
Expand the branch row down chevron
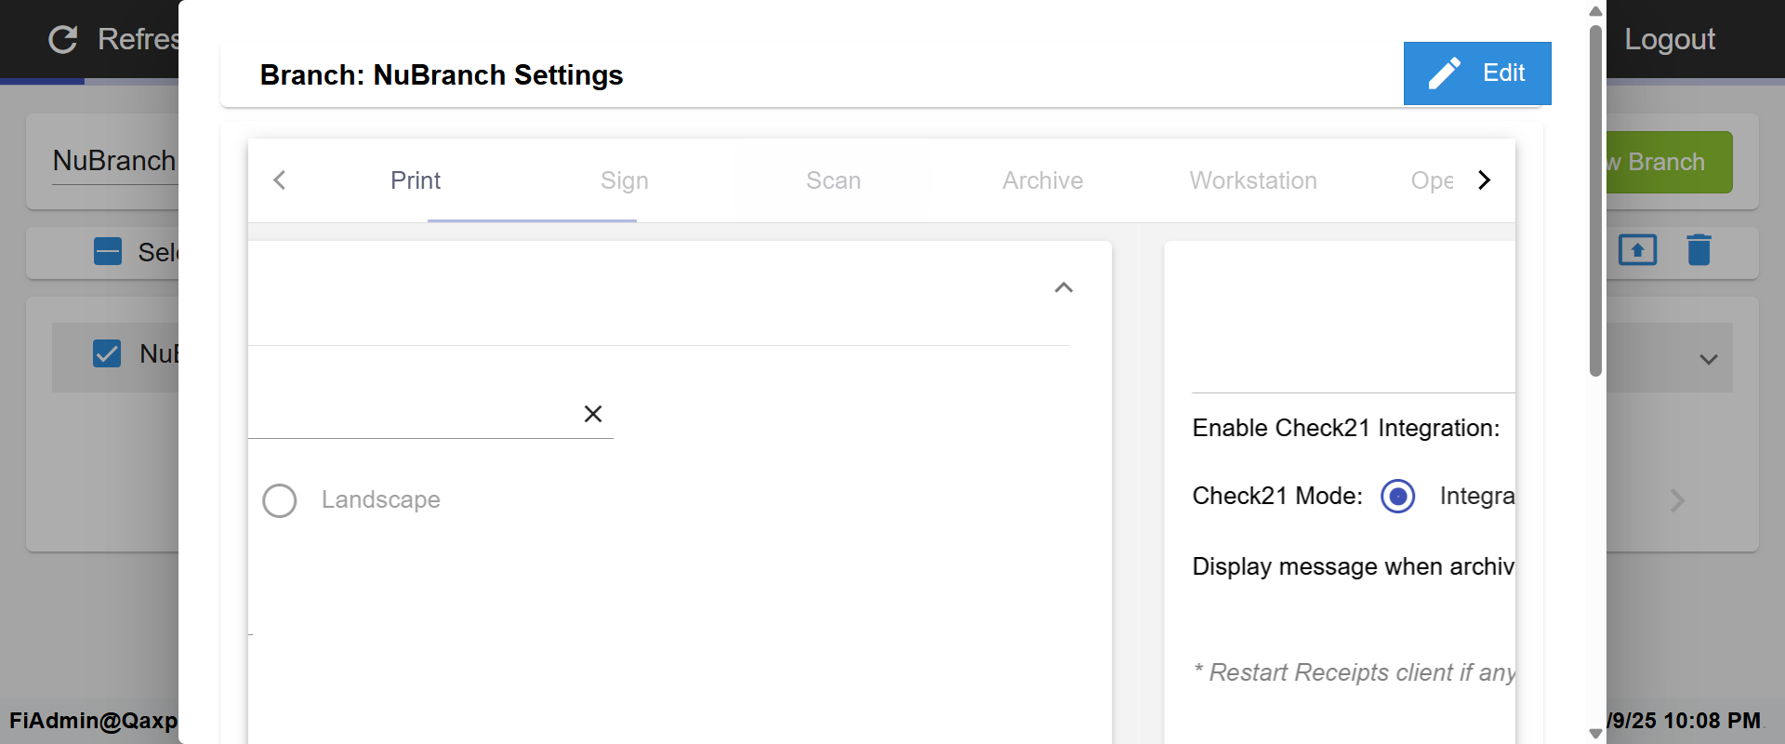click(x=1708, y=359)
